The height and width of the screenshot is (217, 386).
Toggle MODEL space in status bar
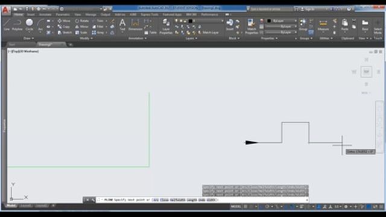tap(236, 207)
